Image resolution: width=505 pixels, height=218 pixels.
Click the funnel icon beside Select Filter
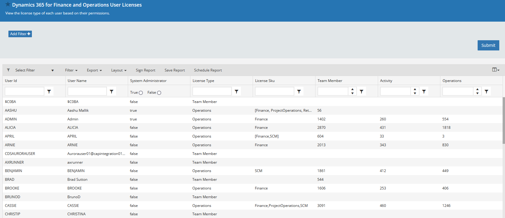pos(8,70)
